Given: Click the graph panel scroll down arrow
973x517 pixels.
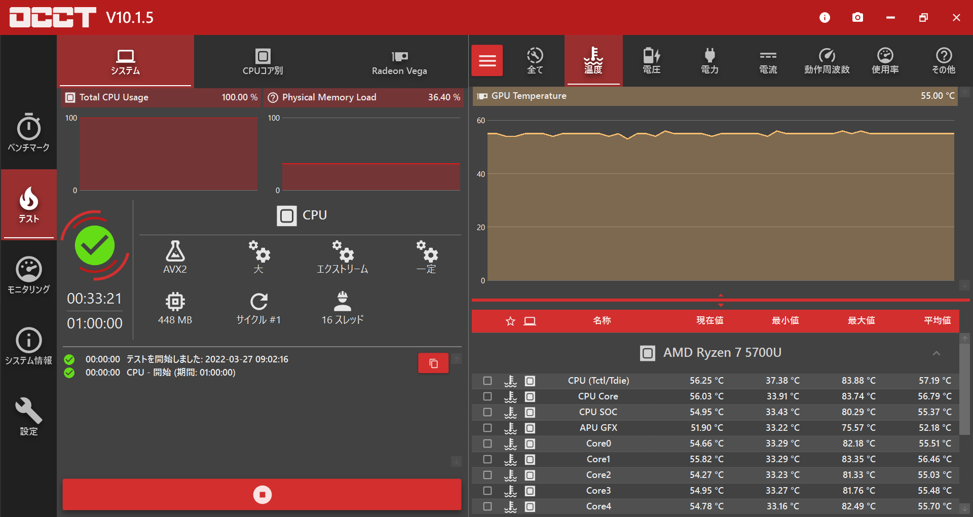Looking at the screenshot, I should point(965,285).
